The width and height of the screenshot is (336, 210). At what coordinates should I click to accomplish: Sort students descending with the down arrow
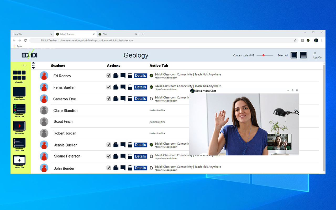click(33, 68)
